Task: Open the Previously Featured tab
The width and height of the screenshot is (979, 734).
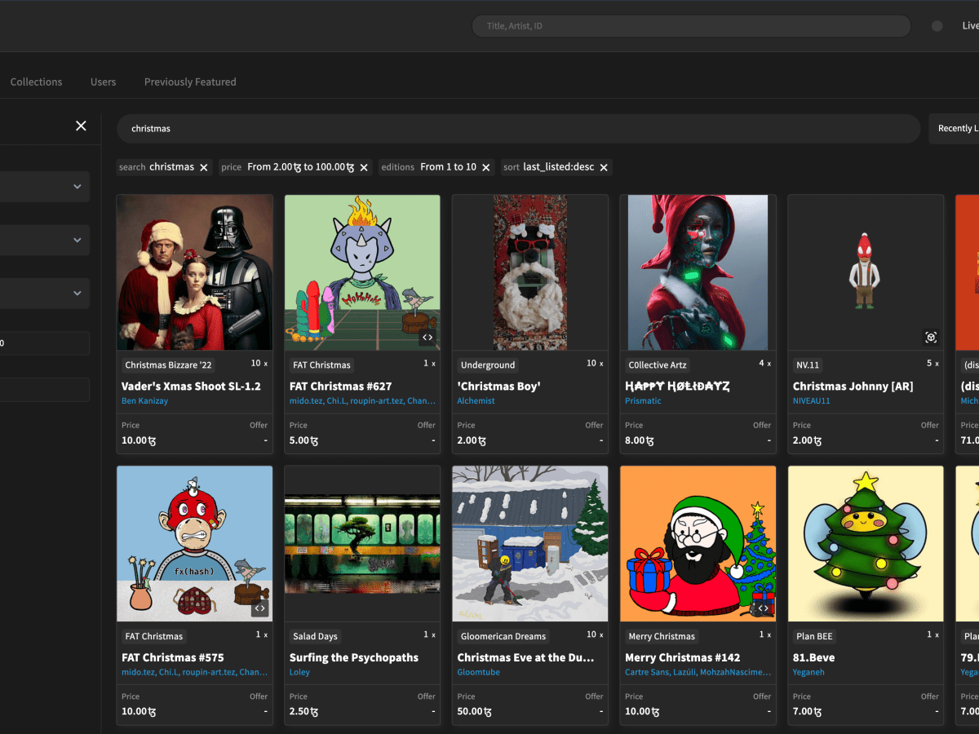Action: pos(190,82)
